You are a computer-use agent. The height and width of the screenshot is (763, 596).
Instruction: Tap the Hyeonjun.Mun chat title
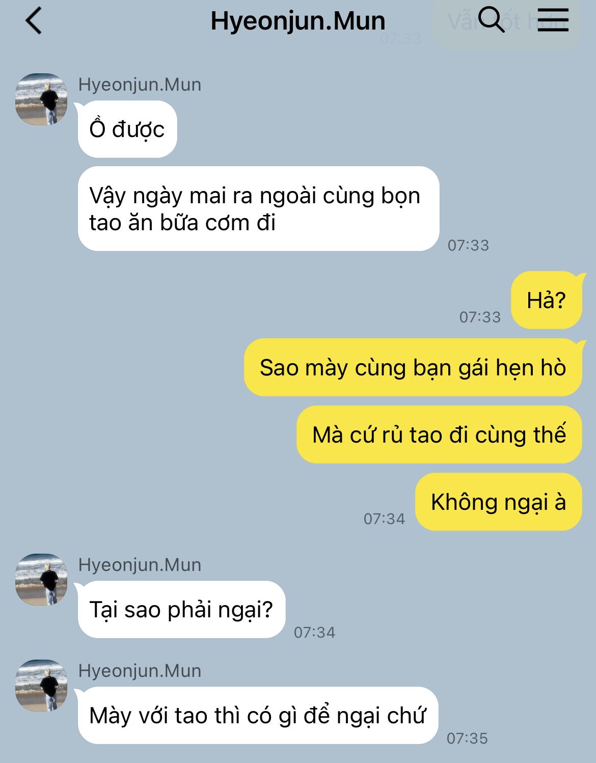click(x=298, y=21)
